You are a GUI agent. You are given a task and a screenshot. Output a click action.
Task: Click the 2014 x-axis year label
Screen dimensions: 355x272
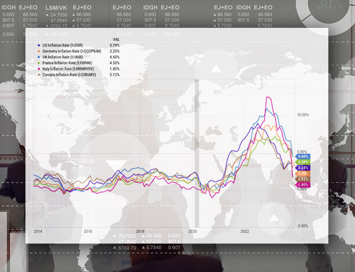(x=38, y=231)
